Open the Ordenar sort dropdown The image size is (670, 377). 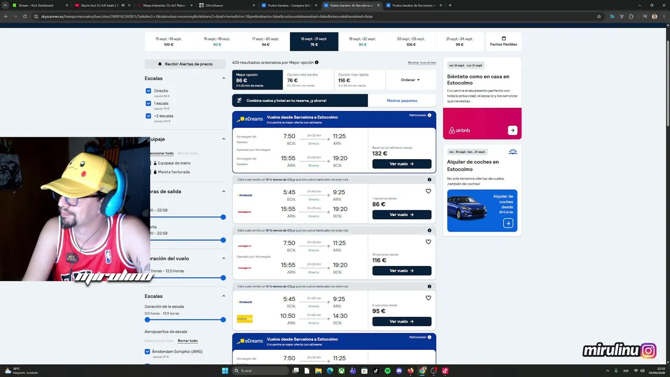coord(410,80)
